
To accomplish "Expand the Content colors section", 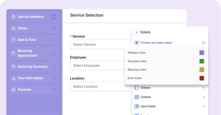I will 203,97.
